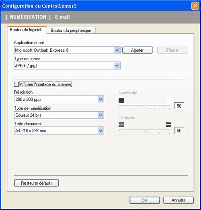The image size is (201, 210).
Task: Click the Annuler button
Action: pyautogui.click(x=178, y=200)
